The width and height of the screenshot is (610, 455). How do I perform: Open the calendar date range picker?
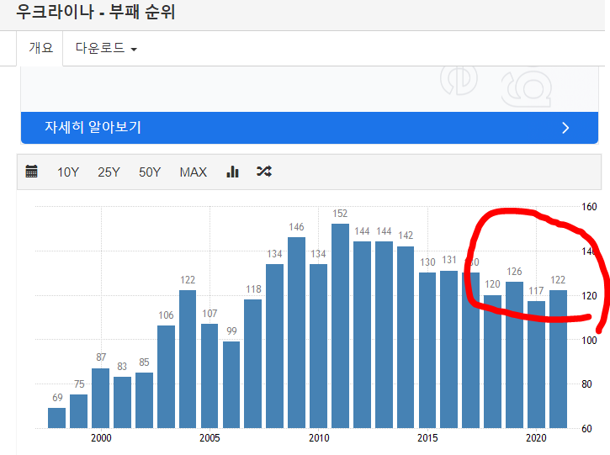[31, 172]
